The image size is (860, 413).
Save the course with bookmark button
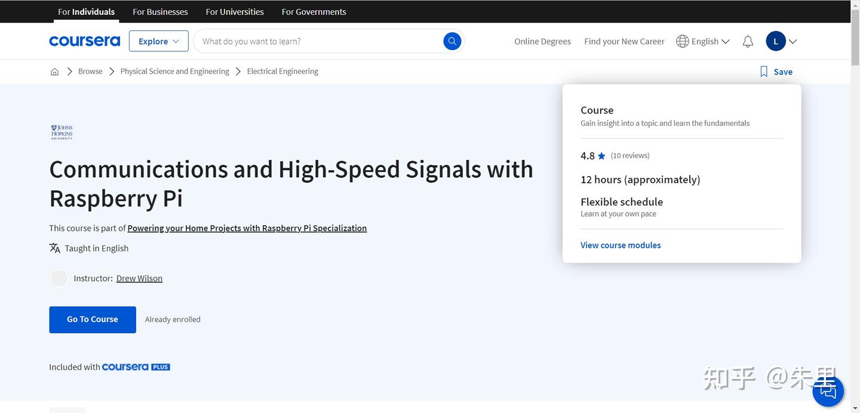pos(776,72)
